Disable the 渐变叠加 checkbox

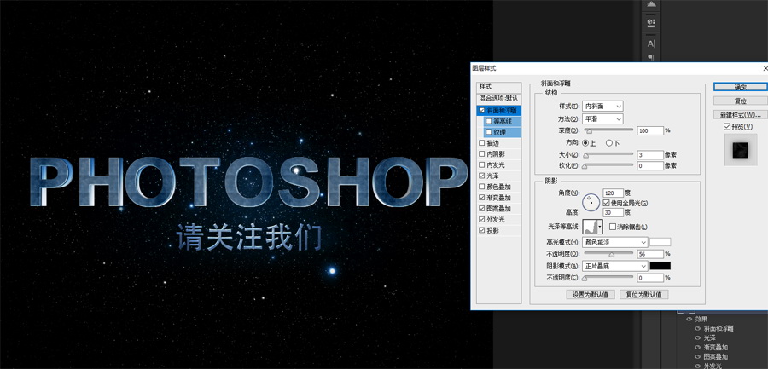[481, 198]
